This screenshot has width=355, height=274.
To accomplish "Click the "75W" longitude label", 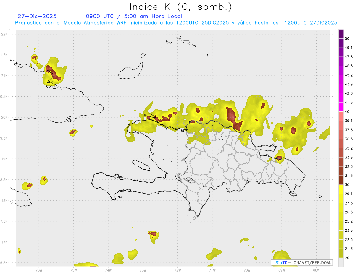I will click(73, 270).
